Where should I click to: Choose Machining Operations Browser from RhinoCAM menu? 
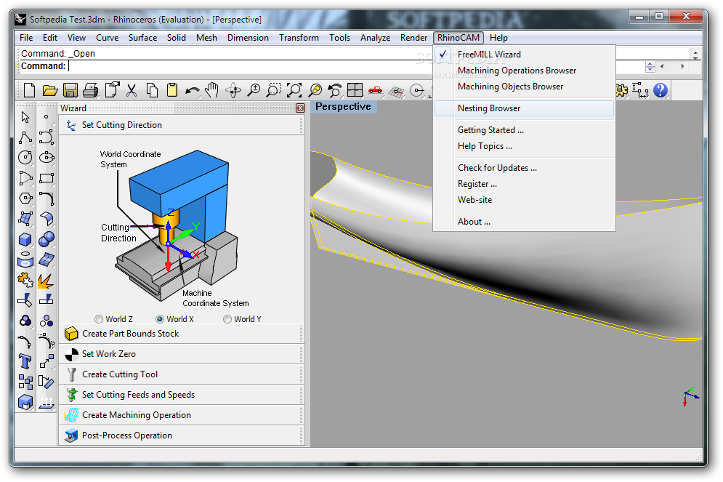(525, 71)
